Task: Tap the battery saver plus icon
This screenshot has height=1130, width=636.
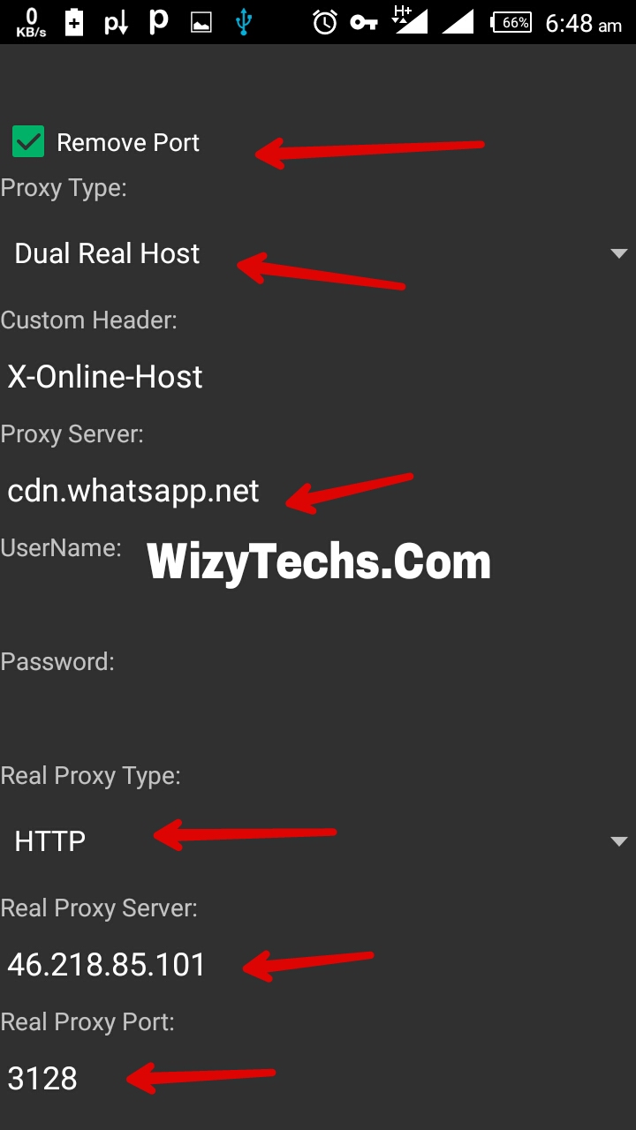Action: click(74, 22)
